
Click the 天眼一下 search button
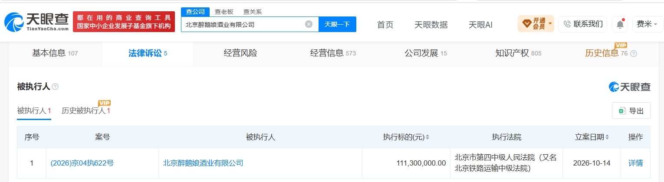pos(337,24)
